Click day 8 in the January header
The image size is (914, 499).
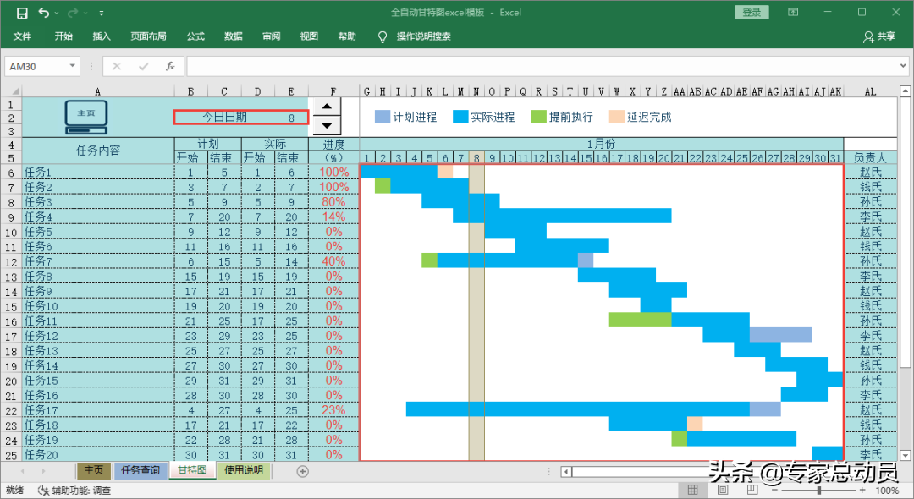coord(476,158)
